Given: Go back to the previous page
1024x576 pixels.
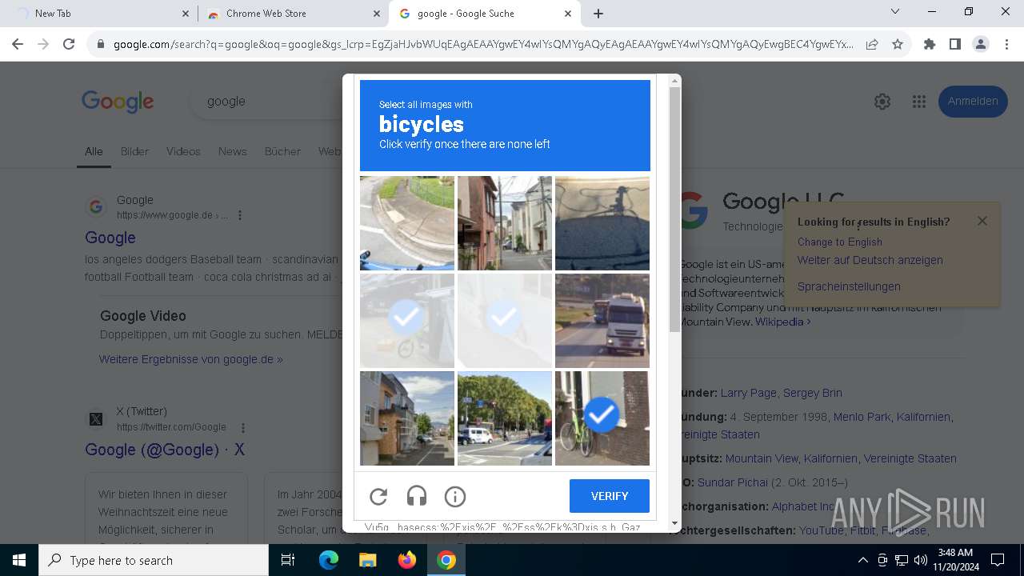Looking at the screenshot, I should (19, 44).
